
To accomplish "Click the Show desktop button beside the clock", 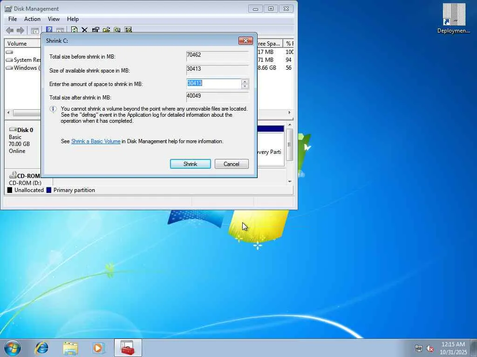I will pyautogui.click(x=473, y=348).
